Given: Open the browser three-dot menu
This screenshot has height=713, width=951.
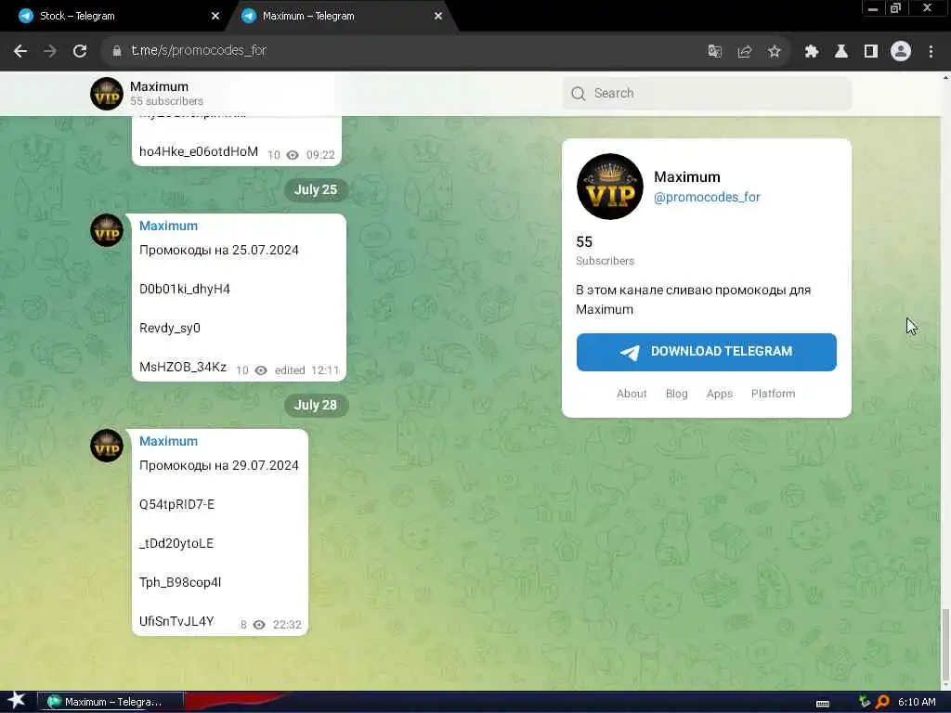Looking at the screenshot, I should coord(931,52).
